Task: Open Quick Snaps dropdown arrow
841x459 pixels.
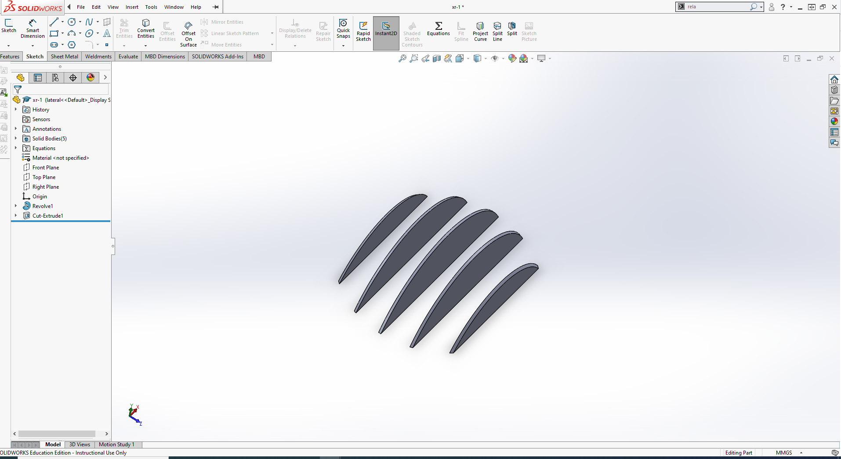Action: click(x=343, y=46)
